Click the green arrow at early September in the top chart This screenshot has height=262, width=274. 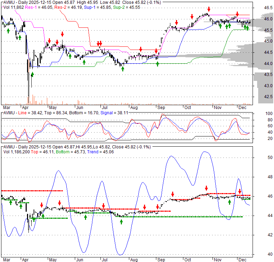click(157, 63)
